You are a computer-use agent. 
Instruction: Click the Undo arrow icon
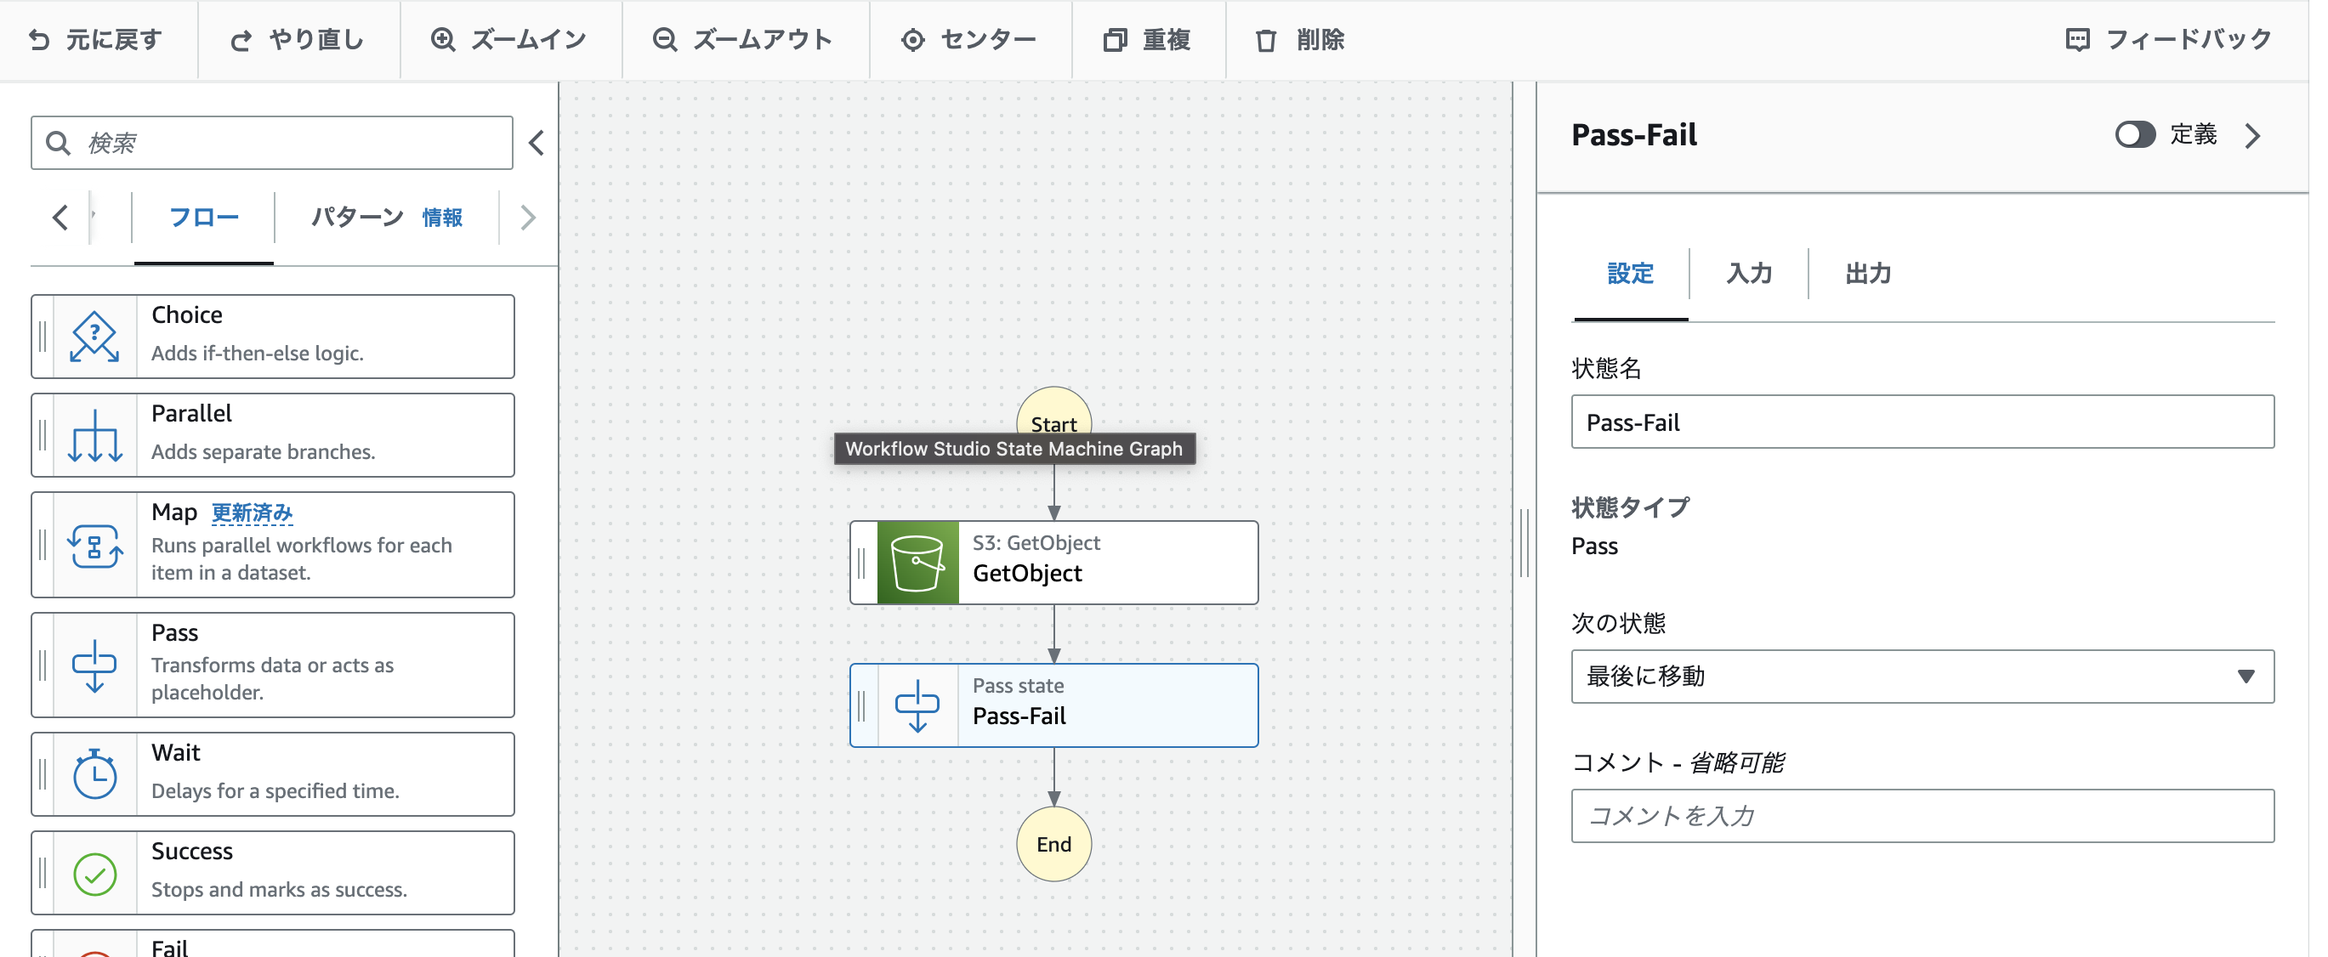point(39,40)
